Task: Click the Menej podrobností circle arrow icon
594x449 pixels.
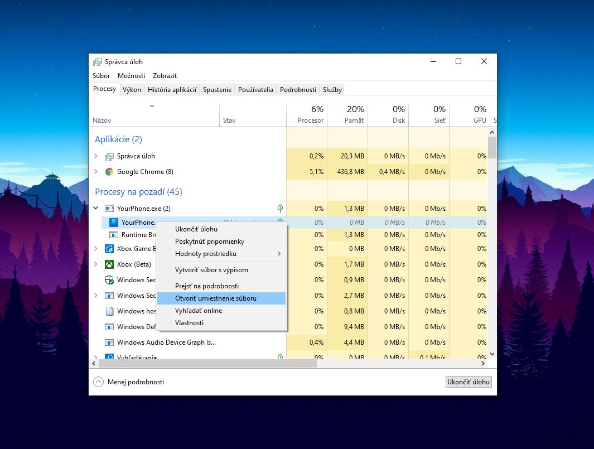Action: tap(99, 382)
